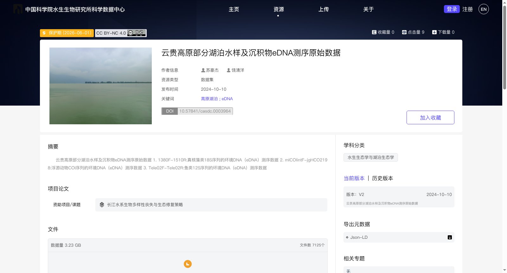The width and height of the screenshot is (507, 273).
Task: Click the 数据量 3.23 GB text
Action: [x=66, y=245]
